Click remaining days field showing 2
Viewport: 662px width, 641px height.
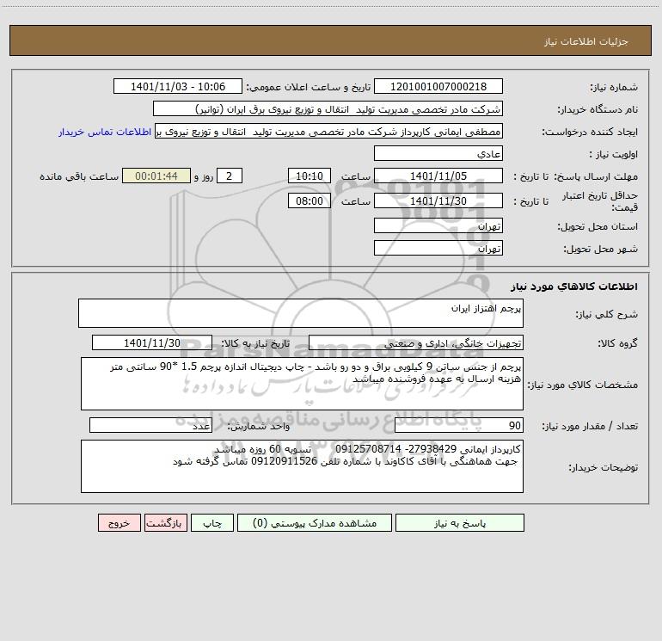[x=230, y=176]
